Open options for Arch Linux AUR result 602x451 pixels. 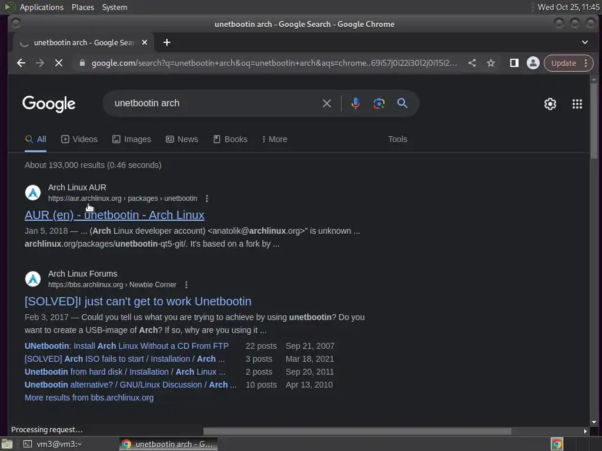coord(207,198)
